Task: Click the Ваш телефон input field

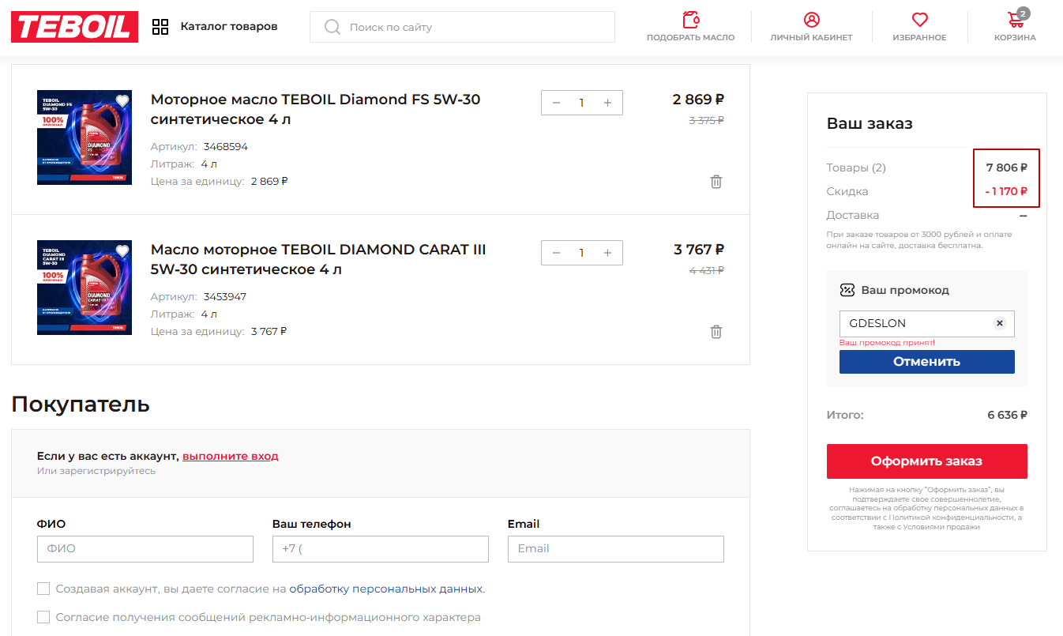Action: (x=381, y=549)
